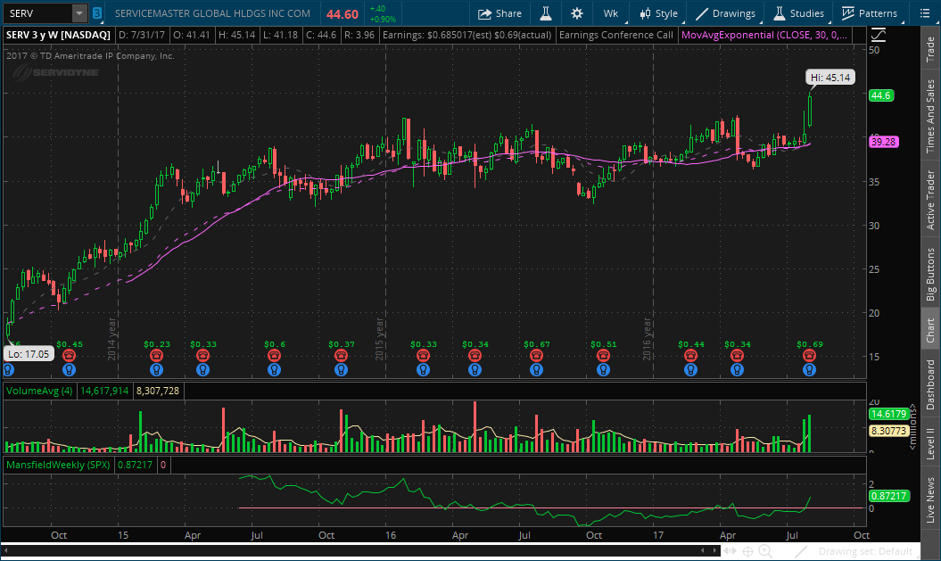Click the Share button
Viewport: 941px width, 561px height.
[500, 13]
